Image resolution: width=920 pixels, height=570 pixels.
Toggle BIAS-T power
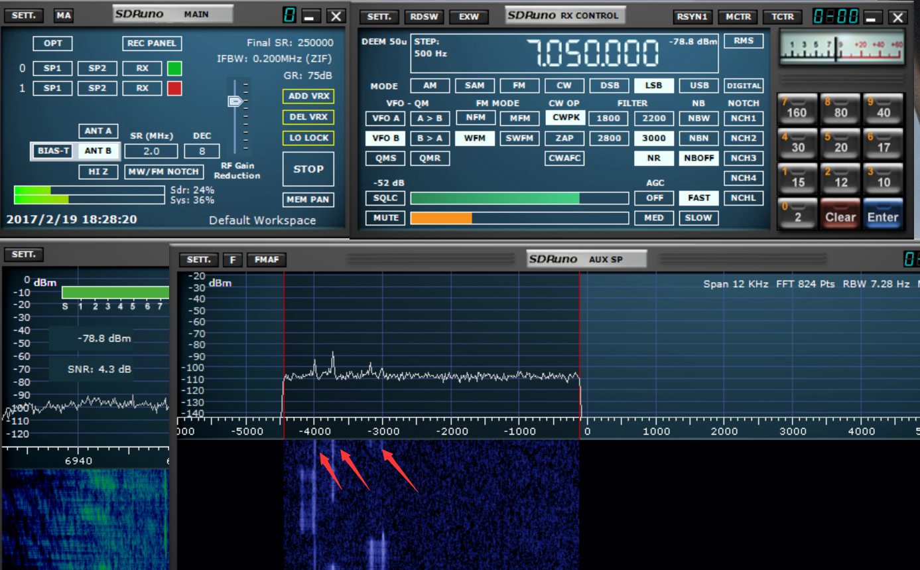coord(54,151)
